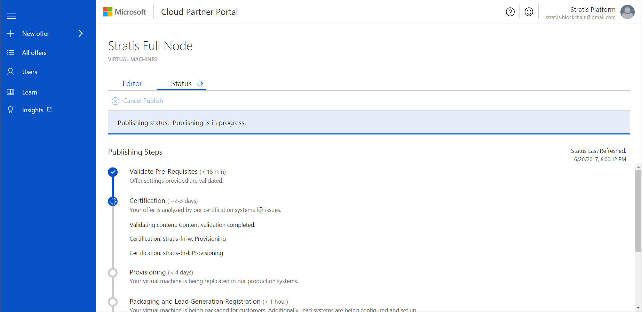Click the Cloud Partner Portal title
642x312 pixels.
pyautogui.click(x=199, y=12)
